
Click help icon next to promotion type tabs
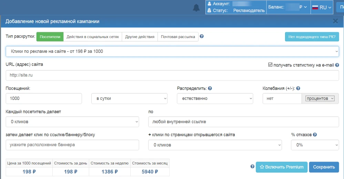click(x=202, y=36)
